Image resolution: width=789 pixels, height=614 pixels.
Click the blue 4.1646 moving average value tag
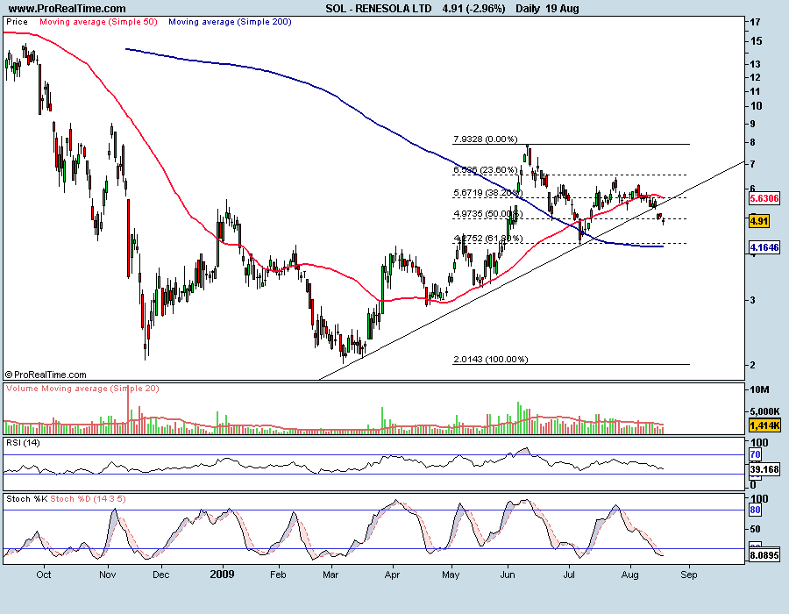764,247
